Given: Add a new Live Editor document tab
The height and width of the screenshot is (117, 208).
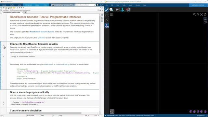Looking at the screenshot, I should 25,12.
